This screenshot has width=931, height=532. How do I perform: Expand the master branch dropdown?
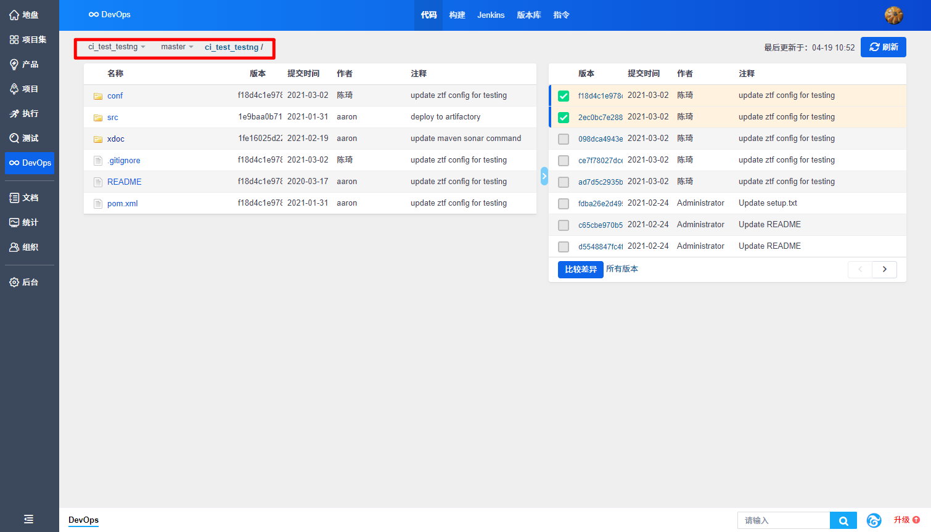pyautogui.click(x=177, y=47)
